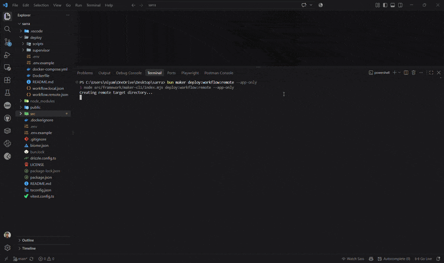
Task: Toggle Watch Sass in status bar
Action: (353, 259)
